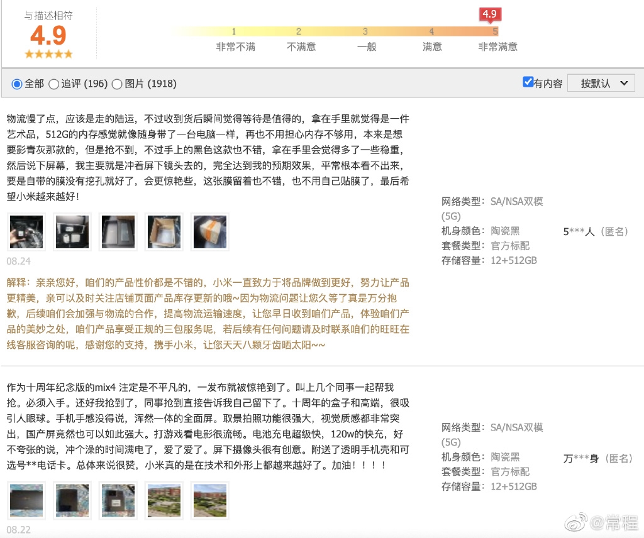Click the 08.22 review date
Image resolution: width=644 pixels, height=538 pixels.
point(18,529)
